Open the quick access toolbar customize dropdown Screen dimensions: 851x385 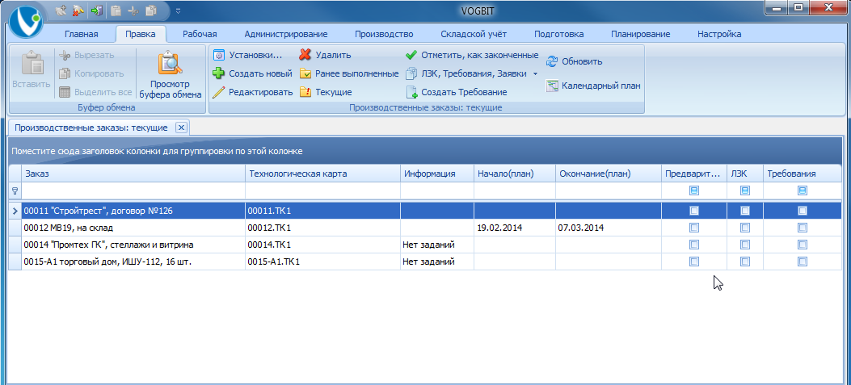coord(178,10)
